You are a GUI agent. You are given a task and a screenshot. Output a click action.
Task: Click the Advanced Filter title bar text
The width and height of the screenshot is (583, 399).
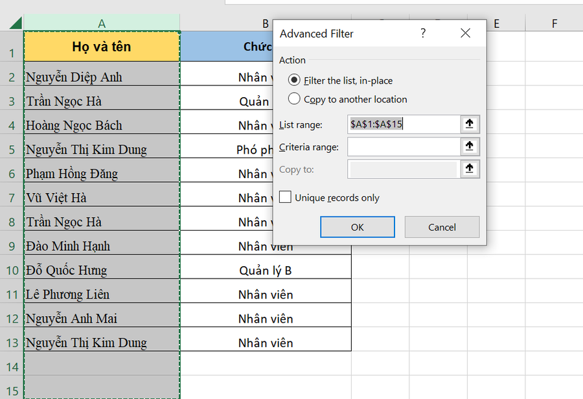coord(316,34)
